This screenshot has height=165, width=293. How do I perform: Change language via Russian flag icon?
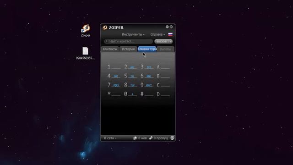pyautogui.click(x=170, y=34)
